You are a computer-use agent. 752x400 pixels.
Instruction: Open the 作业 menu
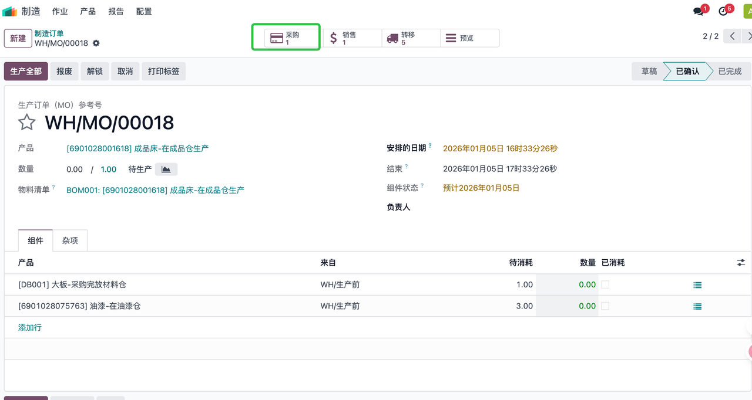click(60, 11)
